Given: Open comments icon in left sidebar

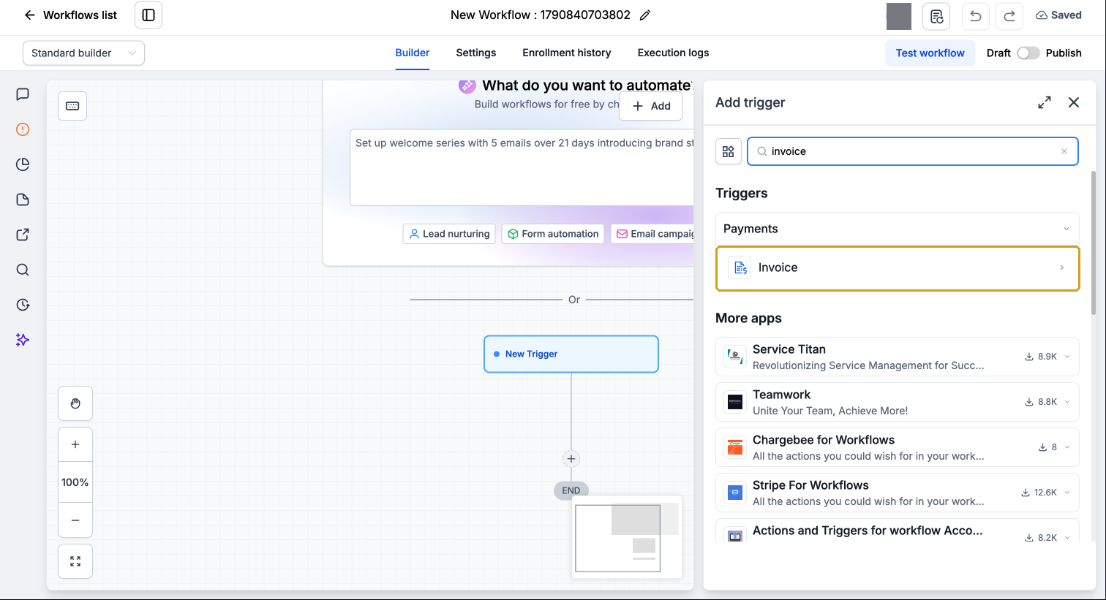Looking at the screenshot, I should coord(23,94).
